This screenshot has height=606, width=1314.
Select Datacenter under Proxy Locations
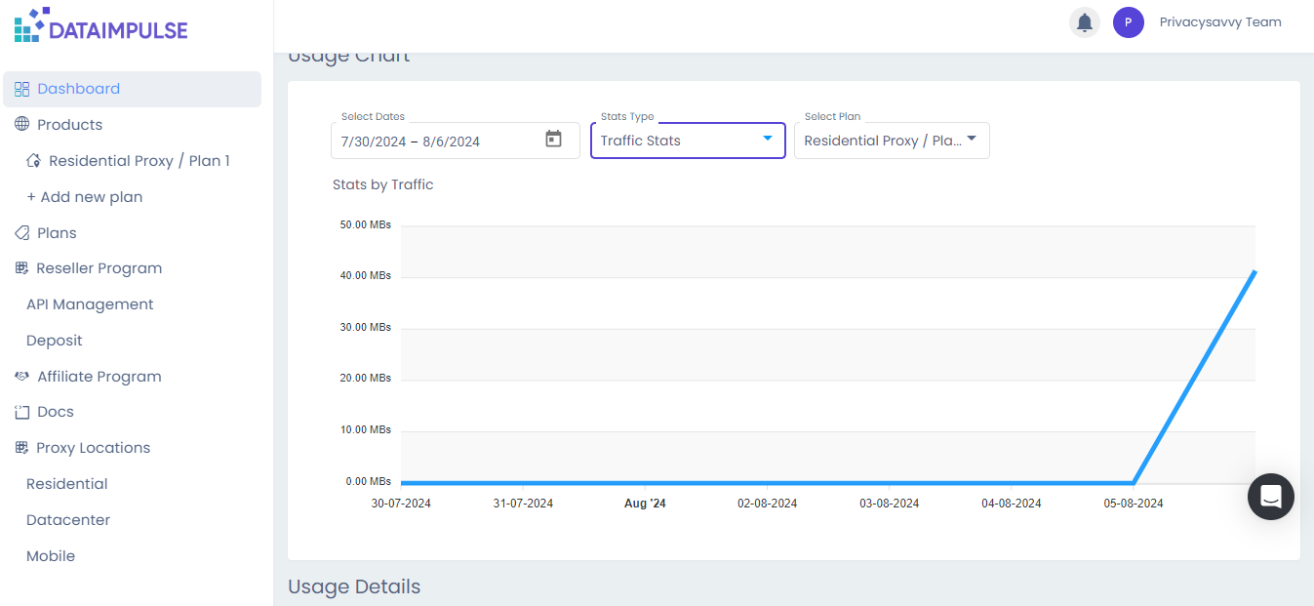pyautogui.click(x=68, y=519)
